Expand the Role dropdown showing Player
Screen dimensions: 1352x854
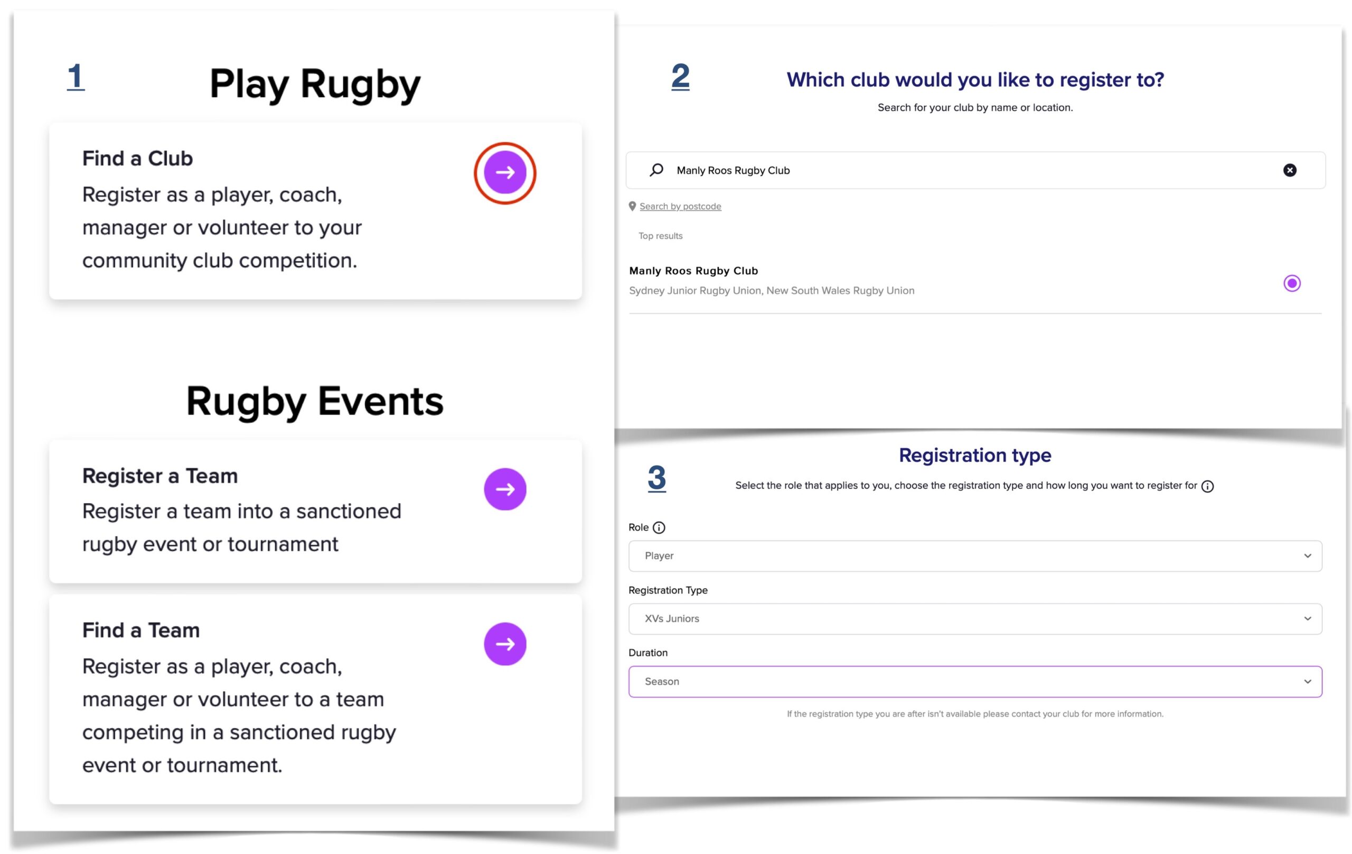tap(975, 556)
